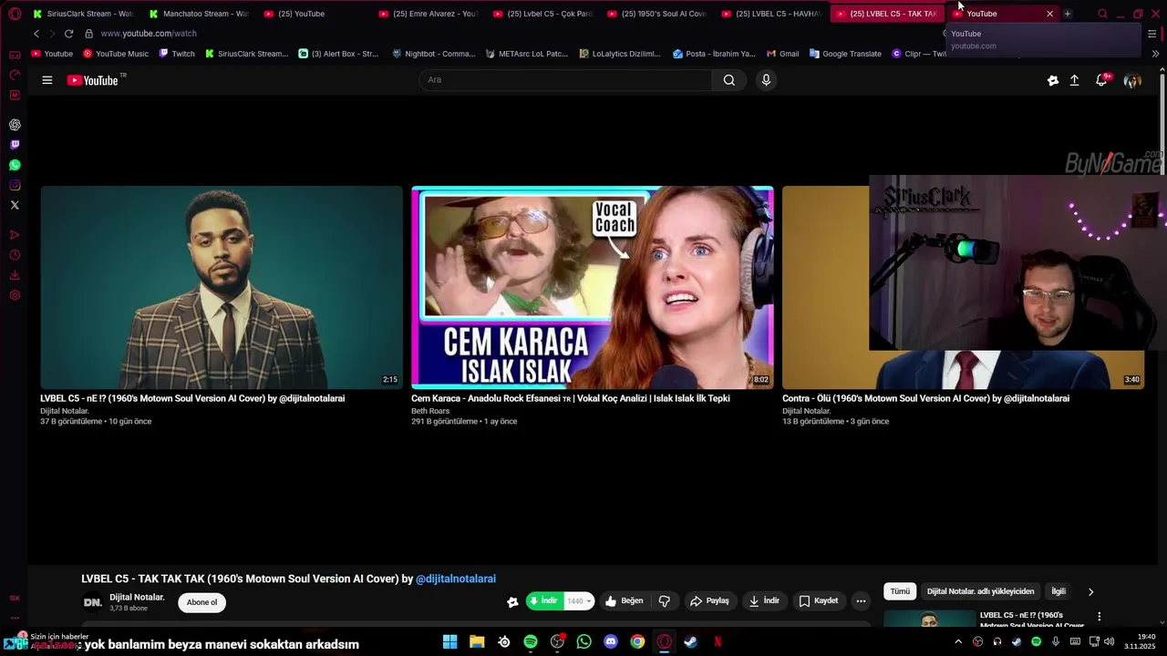Open the X (Twitter) sidebar icon
The width and height of the screenshot is (1167, 656).
15,205
